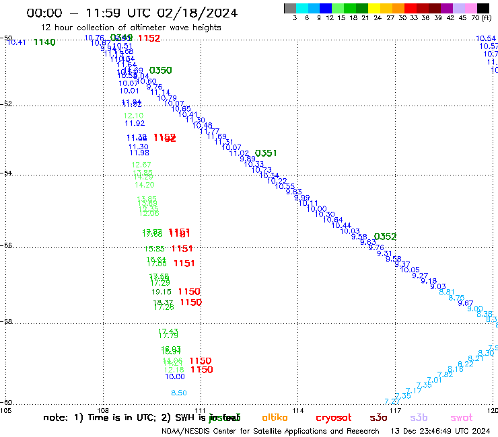Click the wave height value "10.54"
498x437 pixels.
(486, 38)
